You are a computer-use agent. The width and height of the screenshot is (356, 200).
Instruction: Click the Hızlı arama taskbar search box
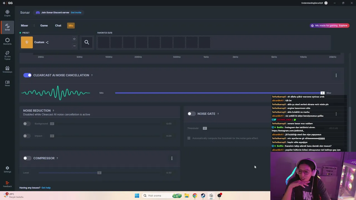[162, 196]
